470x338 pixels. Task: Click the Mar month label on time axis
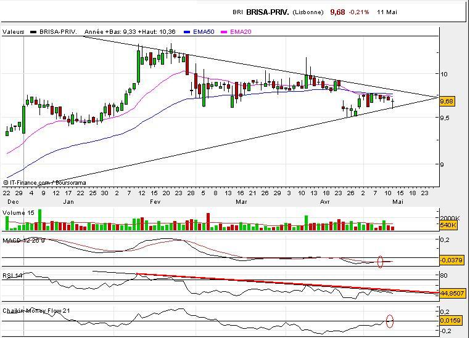[x=241, y=201]
